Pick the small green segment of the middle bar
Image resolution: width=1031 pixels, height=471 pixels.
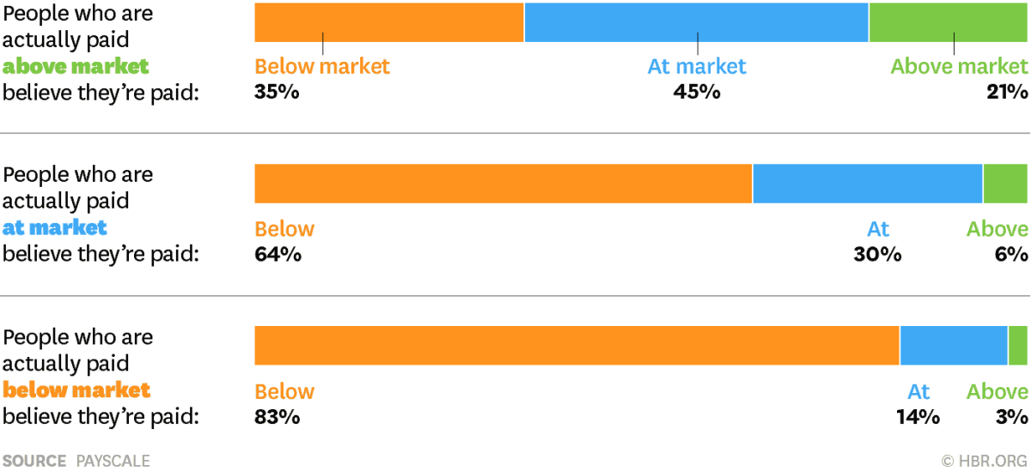(1005, 184)
